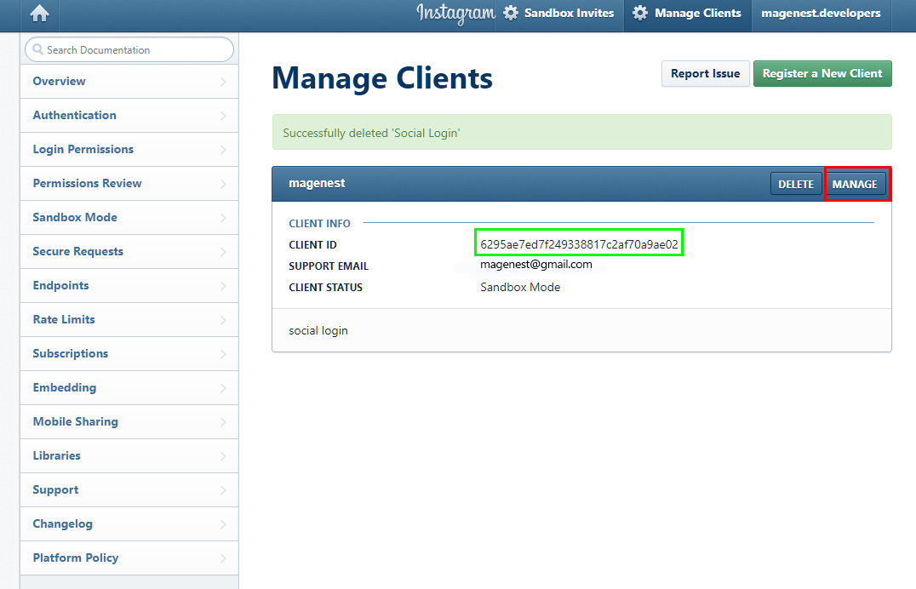The image size is (916, 589).
Task: Expand chevron on Subscriptions row
Action: [x=223, y=354]
